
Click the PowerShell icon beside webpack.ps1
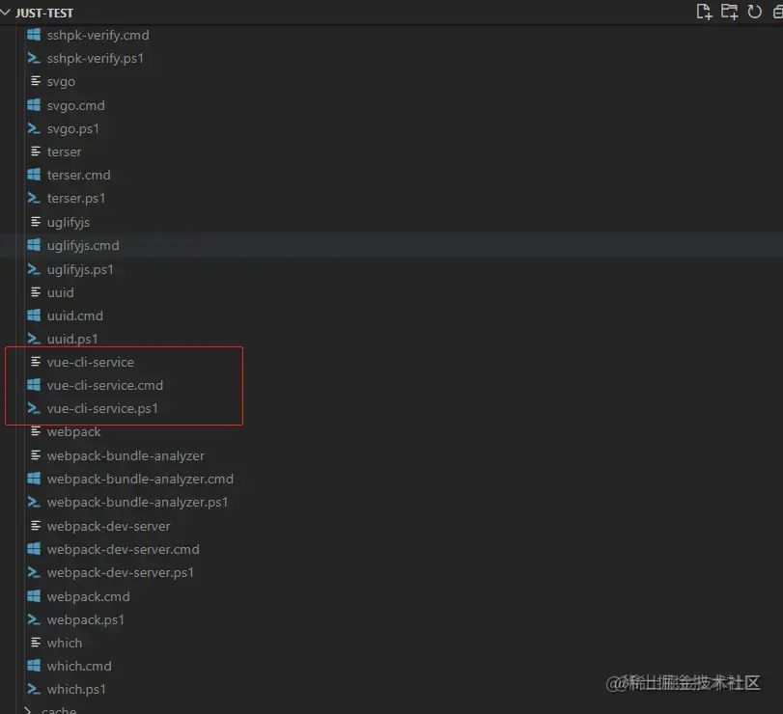[34, 619]
